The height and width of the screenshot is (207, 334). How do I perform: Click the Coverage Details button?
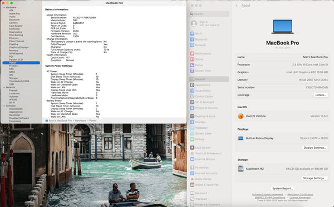[x=321, y=95]
